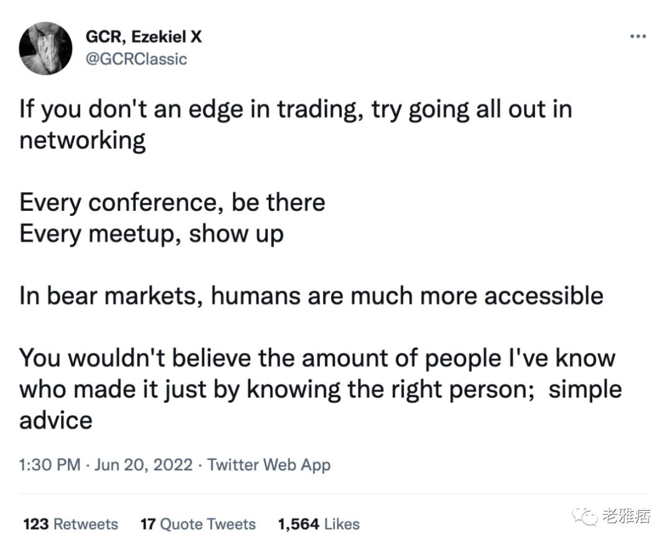Click the Every meetup, show up line
This screenshot has width=672, height=545.
tap(151, 234)
